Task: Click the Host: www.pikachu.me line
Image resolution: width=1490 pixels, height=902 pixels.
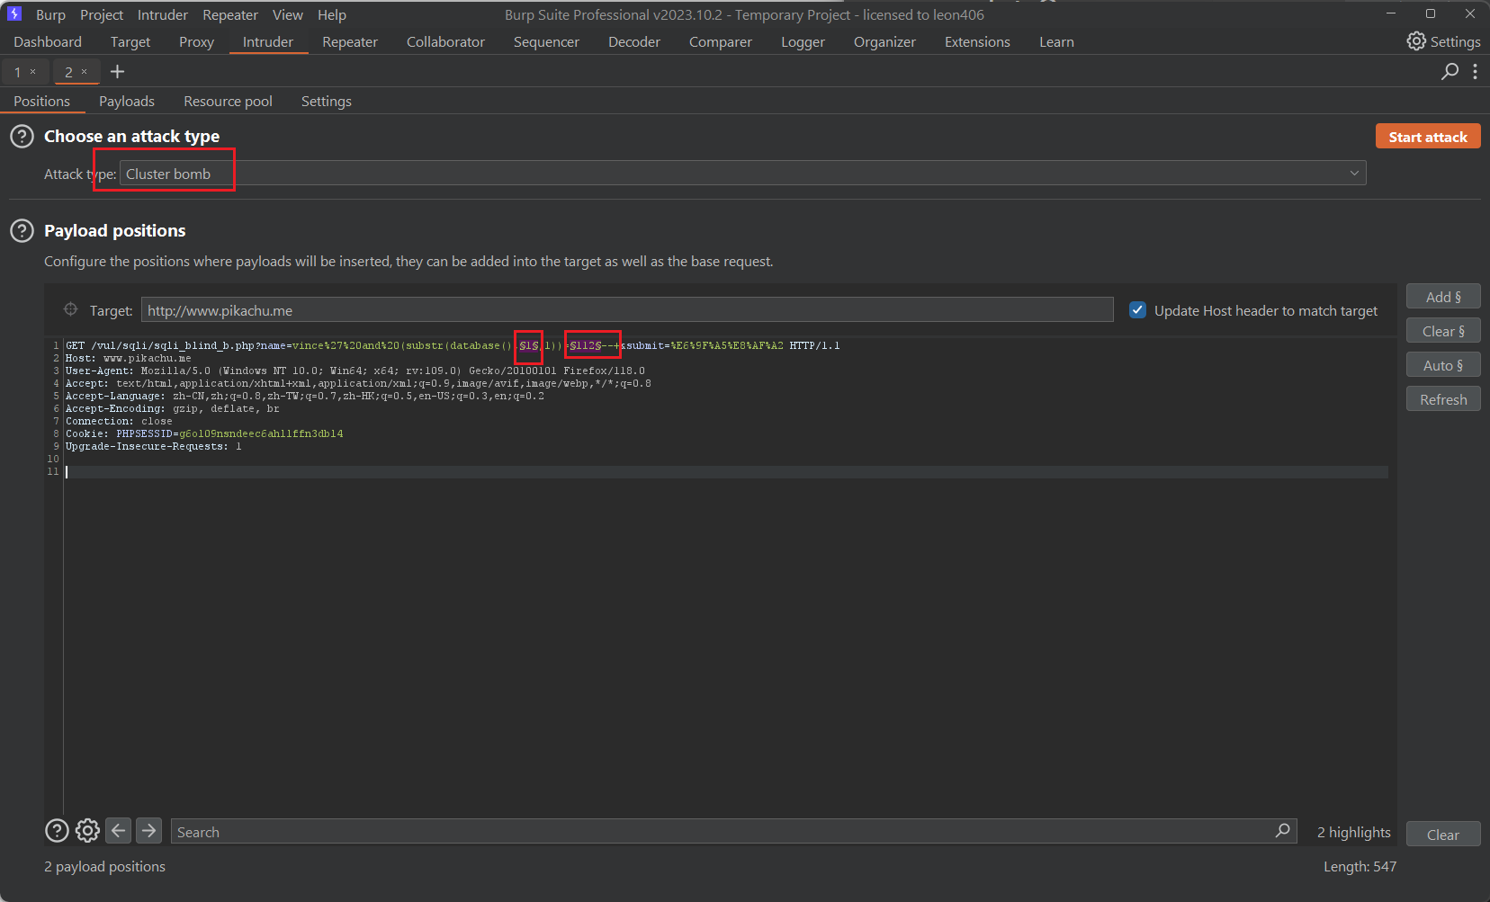Action: 128,358
